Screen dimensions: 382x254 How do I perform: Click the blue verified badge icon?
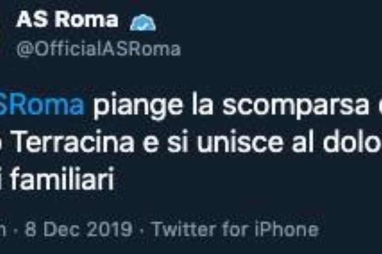pos(143,22)
